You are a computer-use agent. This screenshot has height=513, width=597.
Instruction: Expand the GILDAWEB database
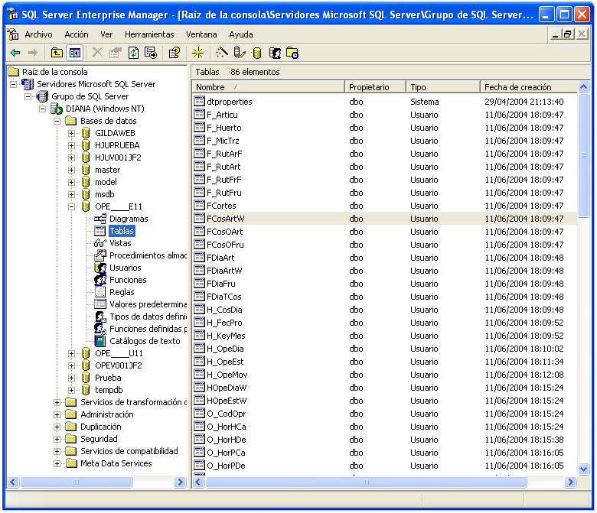[x=71, y=133]
